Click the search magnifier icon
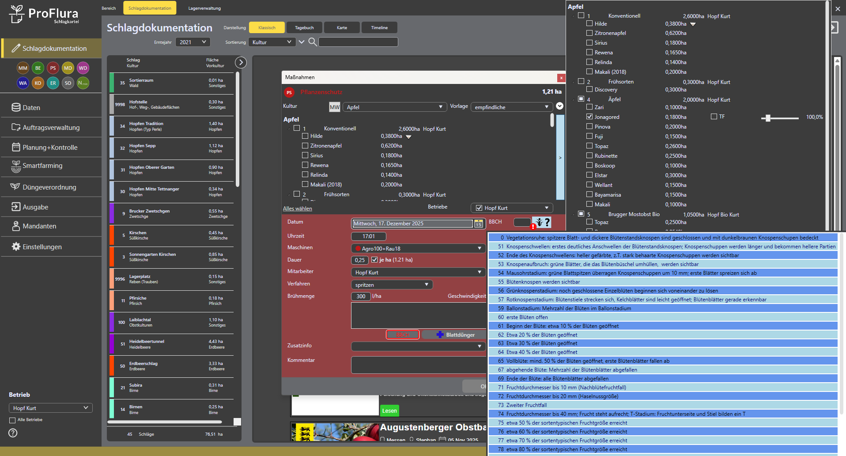 point(312,42)
